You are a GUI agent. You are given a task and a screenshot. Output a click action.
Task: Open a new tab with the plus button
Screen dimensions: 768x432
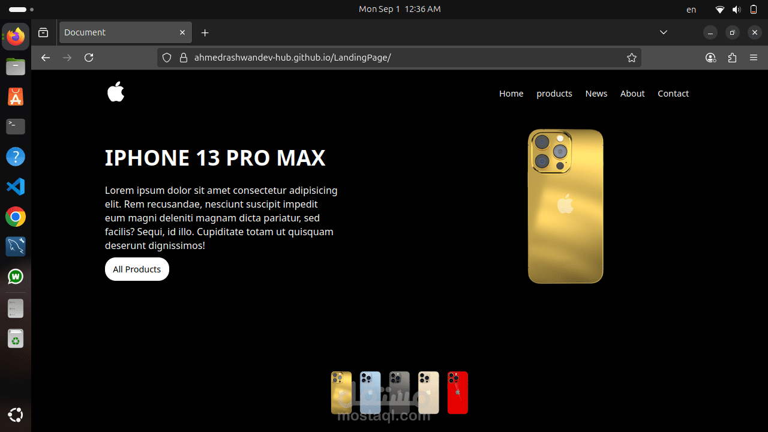click(x=205, y=32)
